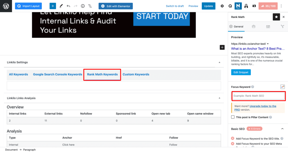Click the Click here anchor cell
Screen dimensions: 288x152
tap(68, 145)
